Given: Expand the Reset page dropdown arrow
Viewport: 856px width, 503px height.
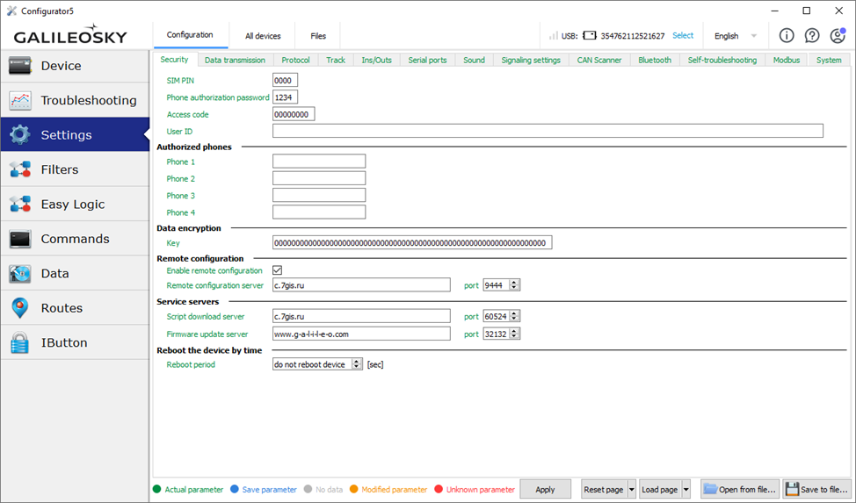Looking at the screenshot, I should click(632, 489).
